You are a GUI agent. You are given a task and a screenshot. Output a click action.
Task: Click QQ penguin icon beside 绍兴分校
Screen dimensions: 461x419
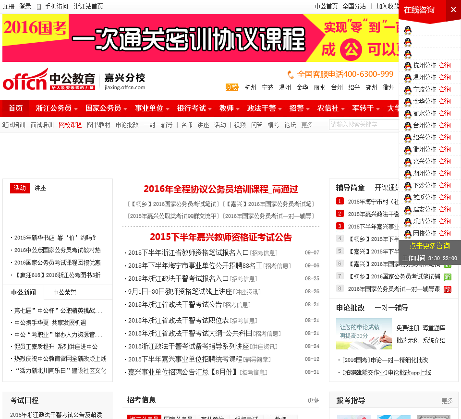point(408,138)
